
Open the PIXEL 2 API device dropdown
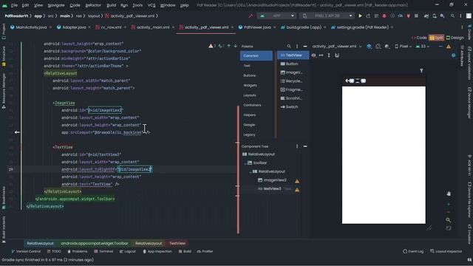point(327,16)
